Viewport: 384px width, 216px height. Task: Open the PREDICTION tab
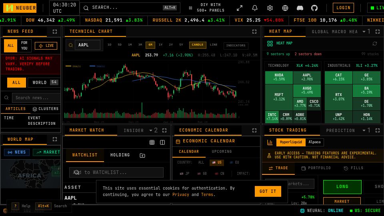pyautogui.click(x=340, y=130)
